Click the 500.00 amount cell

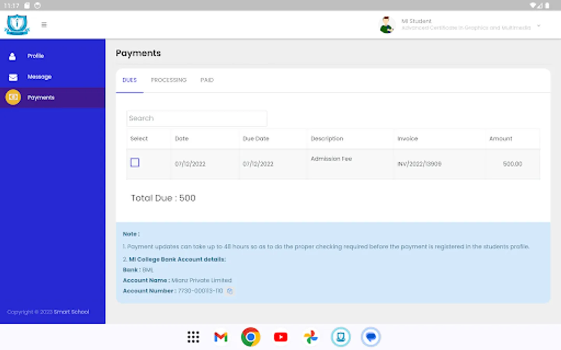(512, 164)
